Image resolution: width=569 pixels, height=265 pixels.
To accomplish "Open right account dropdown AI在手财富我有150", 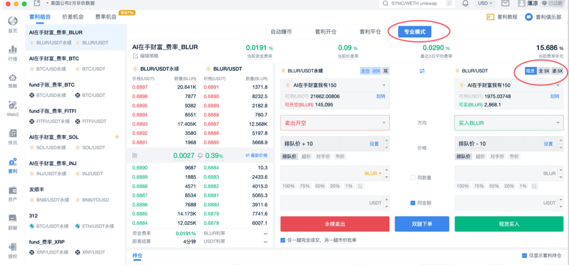I will pos(509,85).
